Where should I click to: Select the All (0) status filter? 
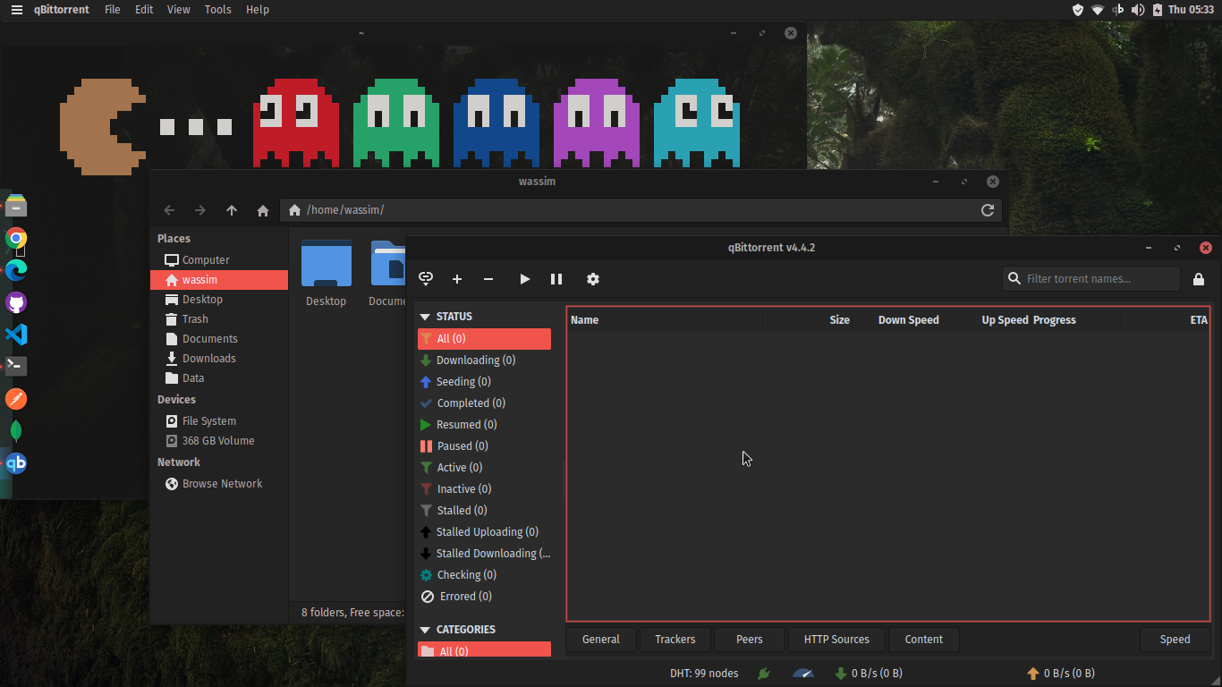click(x=484, y=339)
